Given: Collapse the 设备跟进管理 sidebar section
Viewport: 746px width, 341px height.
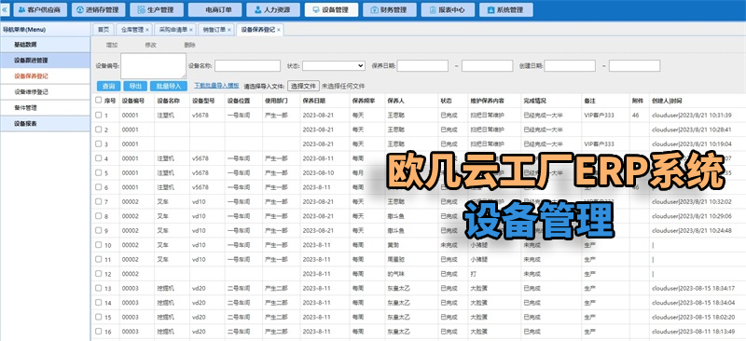Looking at the screenshot, I should (x=45, y=61).
